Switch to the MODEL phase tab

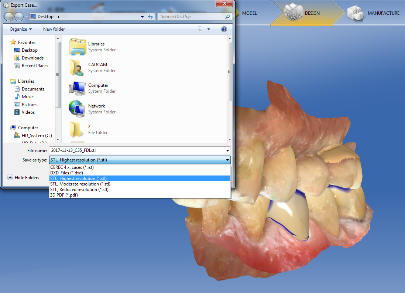[250, 13]
